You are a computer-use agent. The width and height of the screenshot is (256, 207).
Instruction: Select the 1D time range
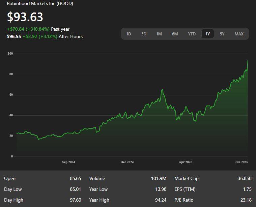pyautogui.click(x=129, y=34)
